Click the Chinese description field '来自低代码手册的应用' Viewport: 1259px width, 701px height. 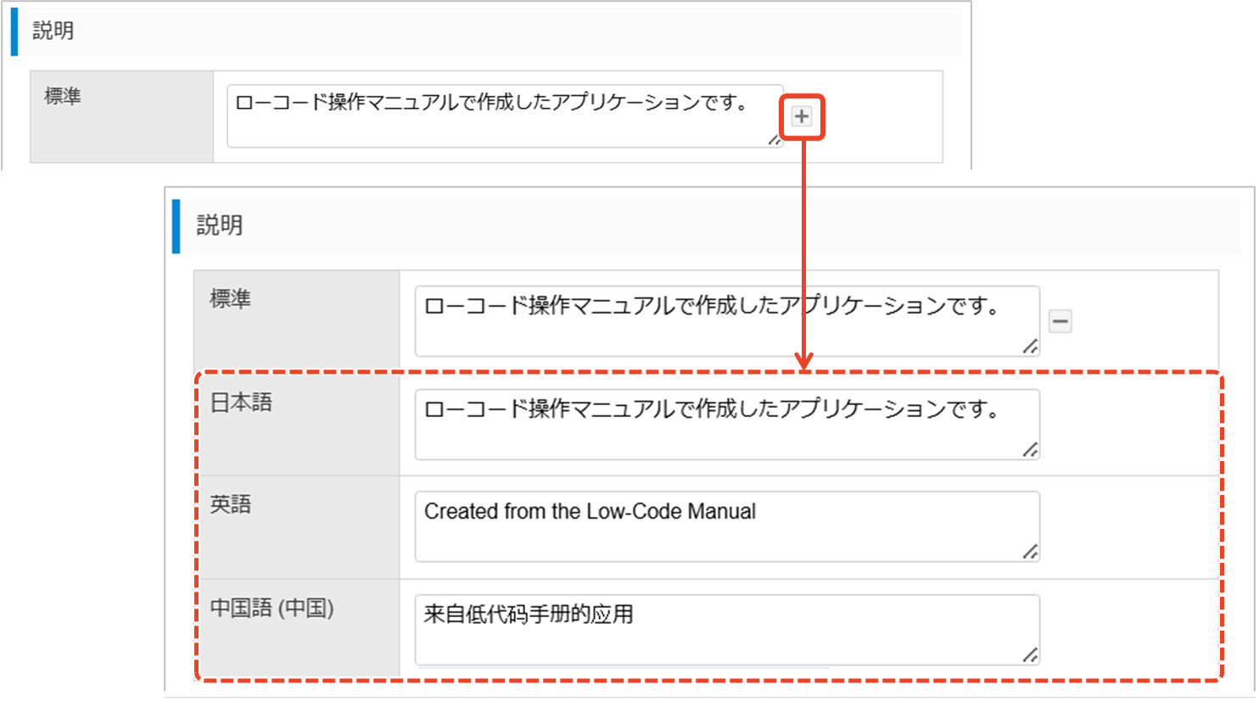726,630
